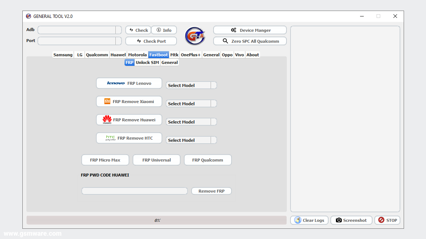Click the Huawei flower logo icon
The image size is (426, 239).
(107, 119)
